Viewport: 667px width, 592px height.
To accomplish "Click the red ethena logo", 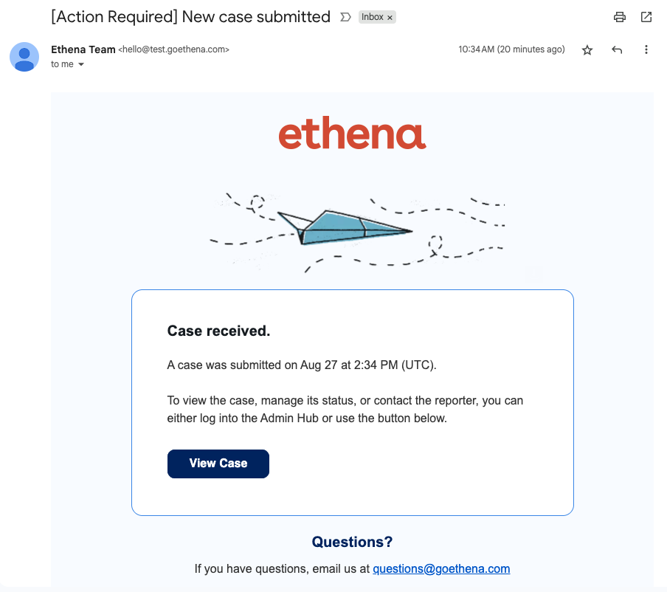I will pos(352,135).
